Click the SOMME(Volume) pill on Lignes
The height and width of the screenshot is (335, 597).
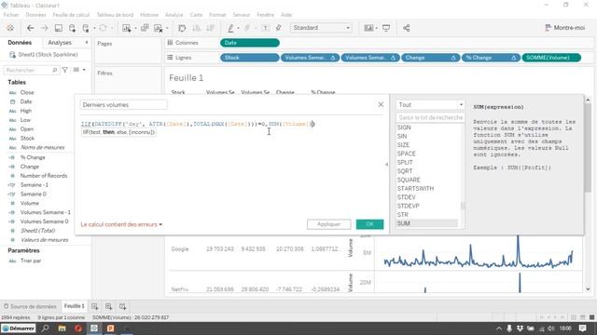coord(551,58)
